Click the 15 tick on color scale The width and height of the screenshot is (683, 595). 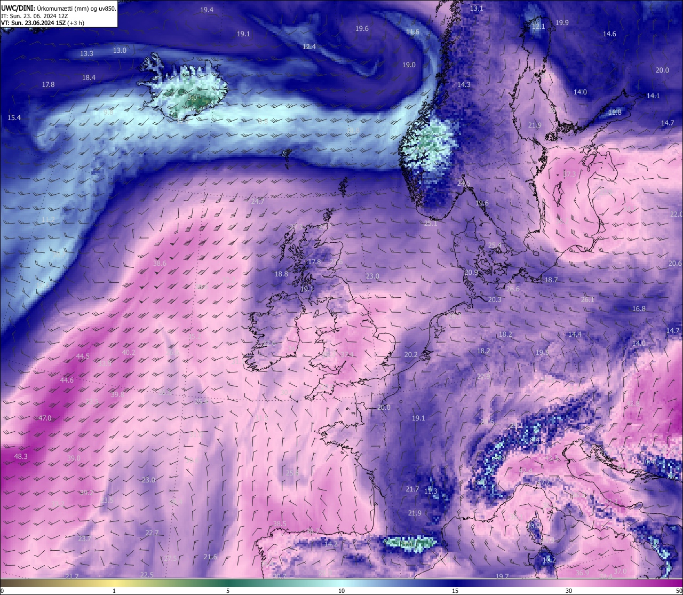click(455, 591)
